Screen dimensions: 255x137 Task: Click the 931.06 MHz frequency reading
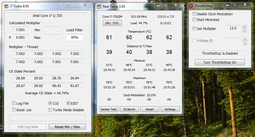(139, 17)
